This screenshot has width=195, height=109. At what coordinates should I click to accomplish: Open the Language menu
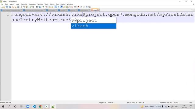(32, 4)
